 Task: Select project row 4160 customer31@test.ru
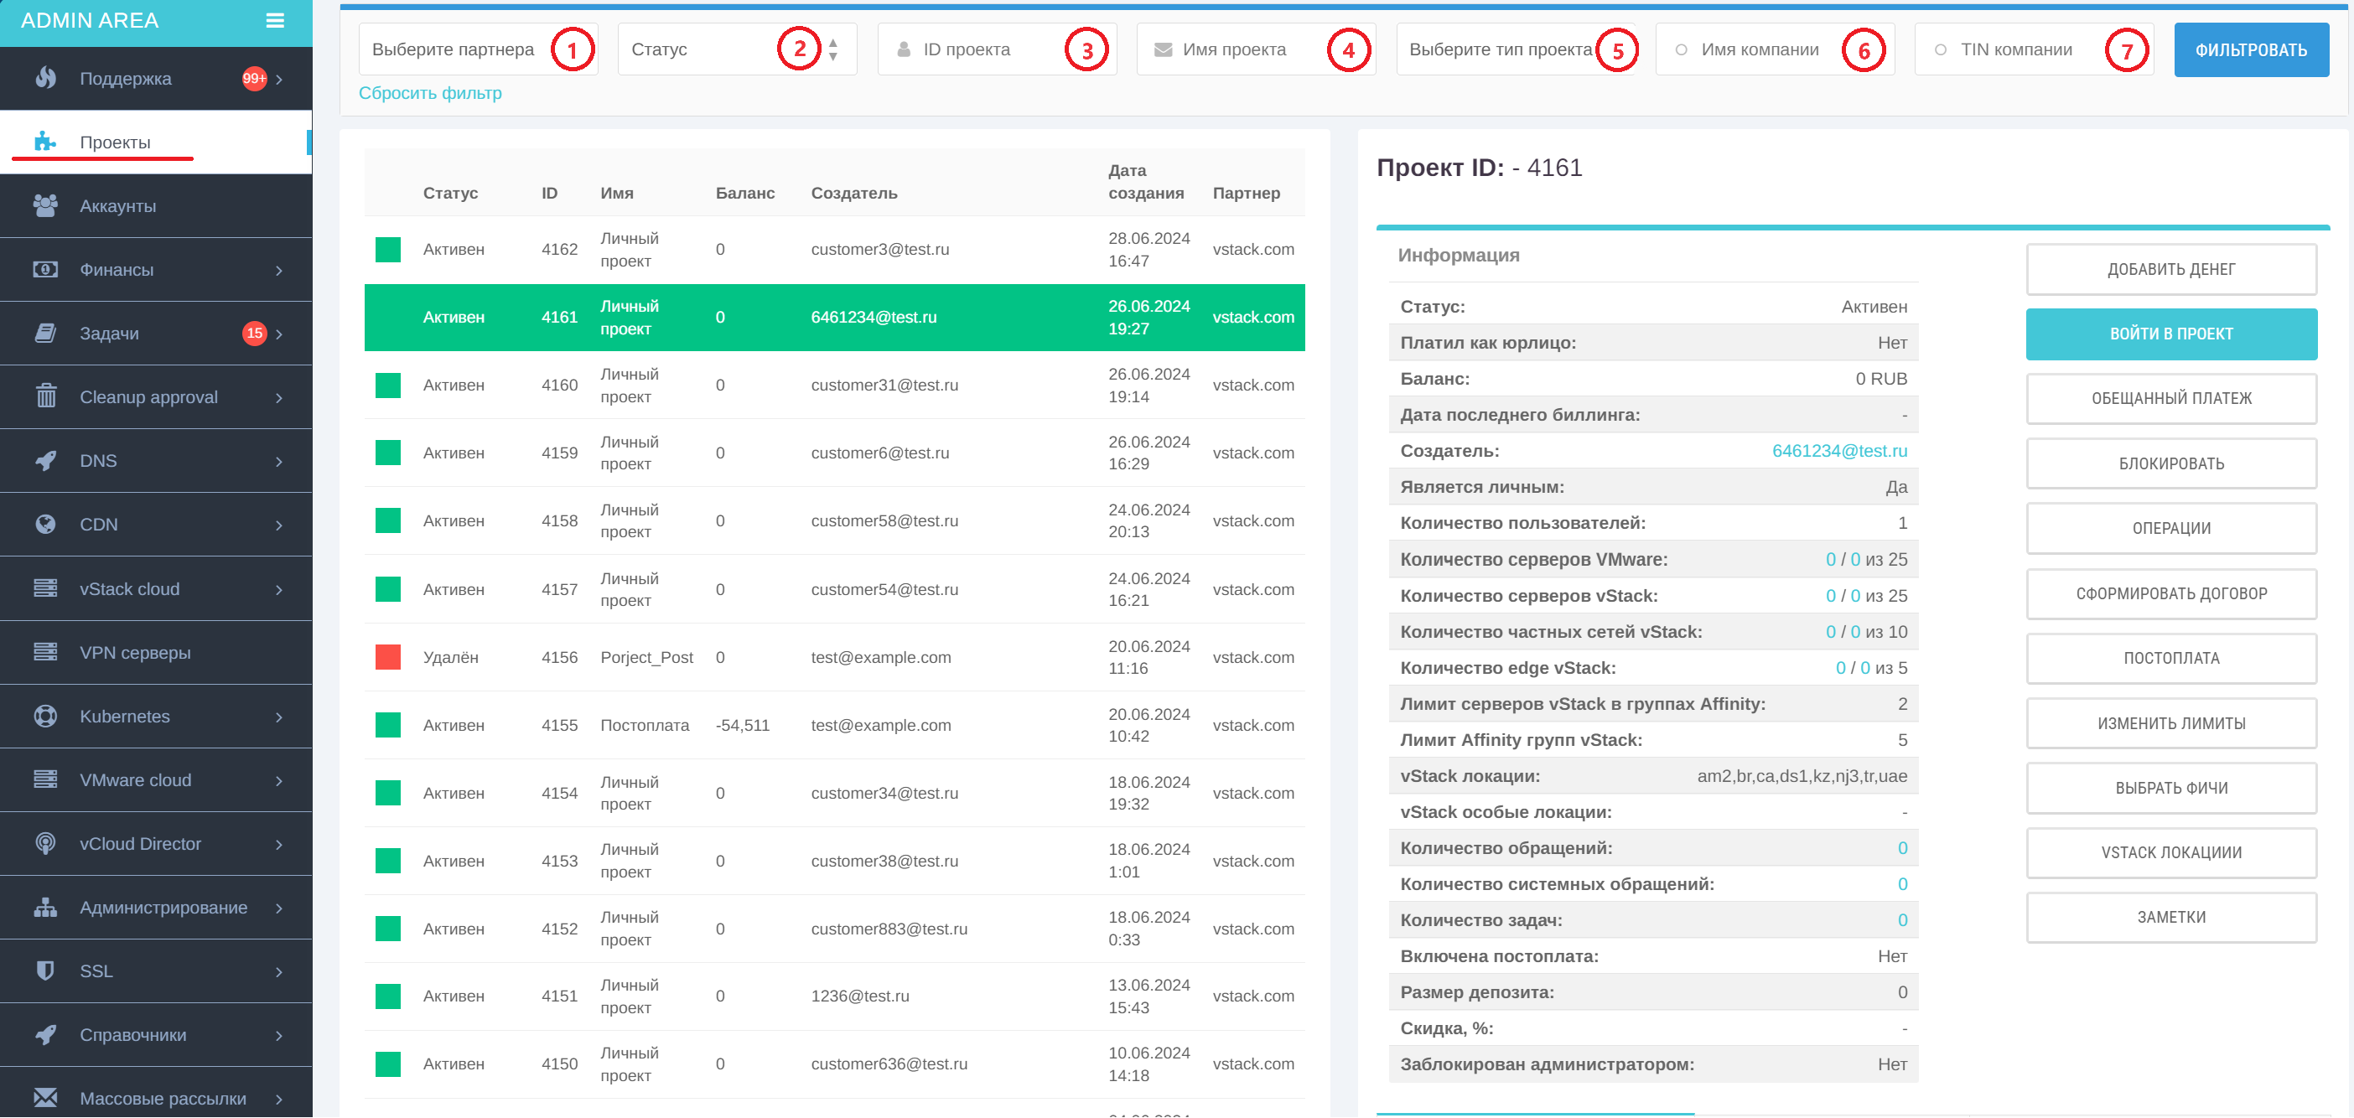[x=833, y=386]
